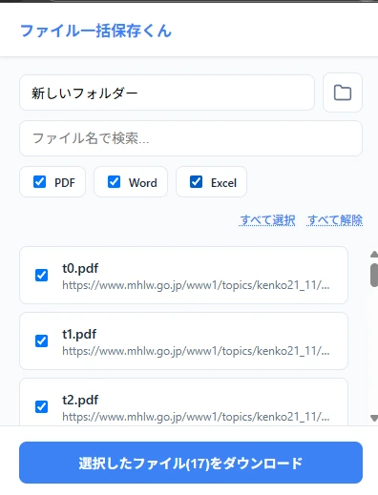Click the すべて解除 link
Viewport: 378px width, 495px height.
[335, 220]
